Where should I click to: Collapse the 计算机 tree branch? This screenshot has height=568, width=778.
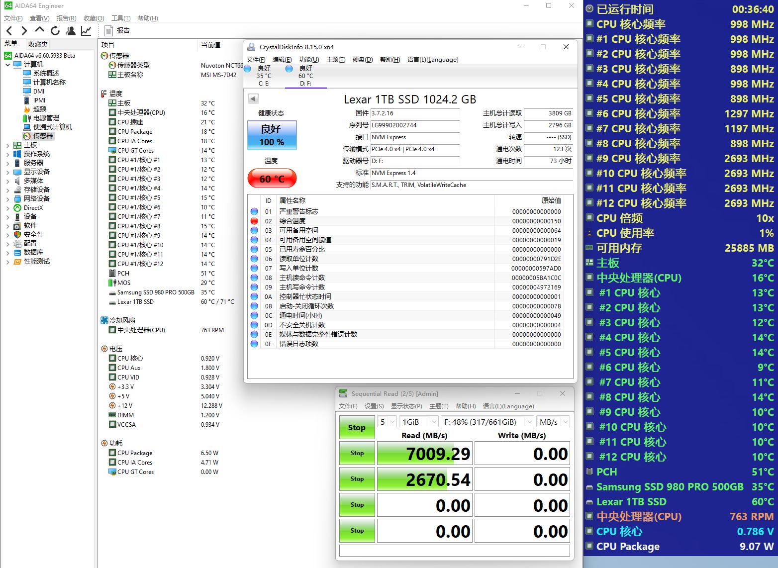click(7, 64)
